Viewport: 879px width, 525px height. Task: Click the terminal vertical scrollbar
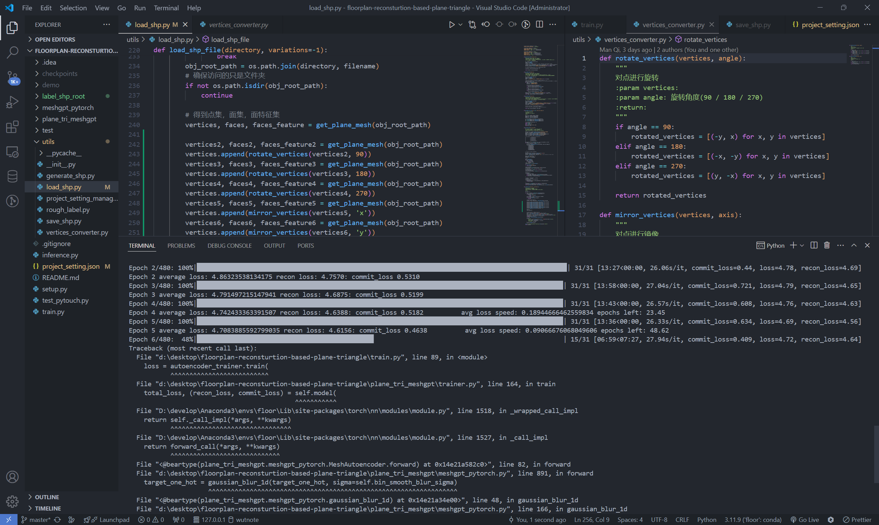click(x=876, y=454)
